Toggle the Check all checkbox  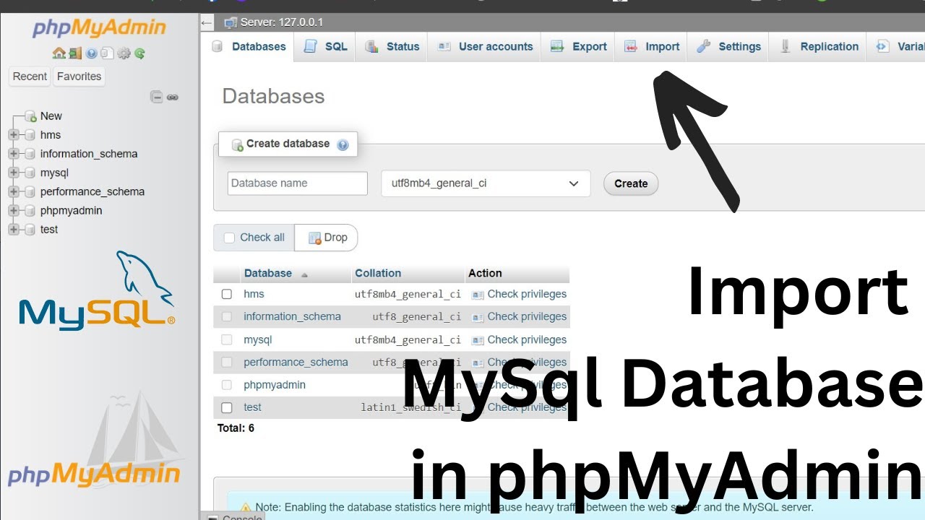229,238
